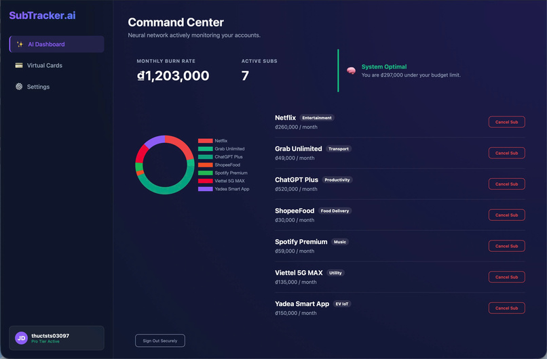
Task: Click the System Optimal status heading
Action: pos(384,66)
